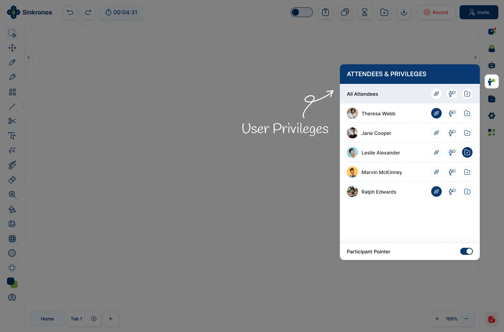Click the collapse/minimize arrows tool
Viewport: 504px width, 332px height.
[x=12, y=268]
